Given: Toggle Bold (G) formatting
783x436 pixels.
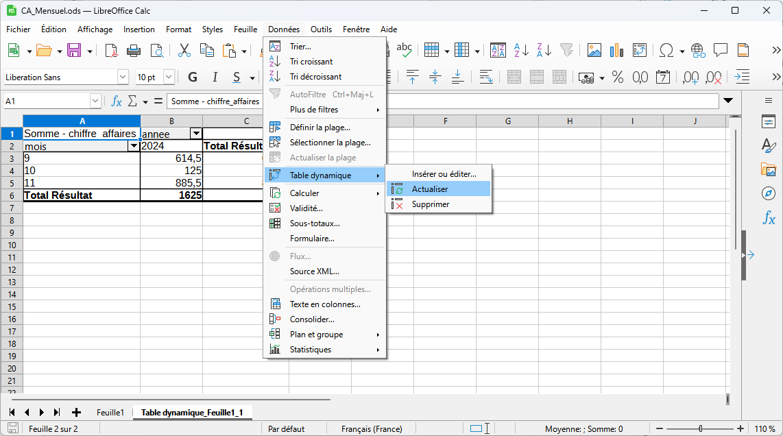Looking at the screenshot, I should 193,77.
